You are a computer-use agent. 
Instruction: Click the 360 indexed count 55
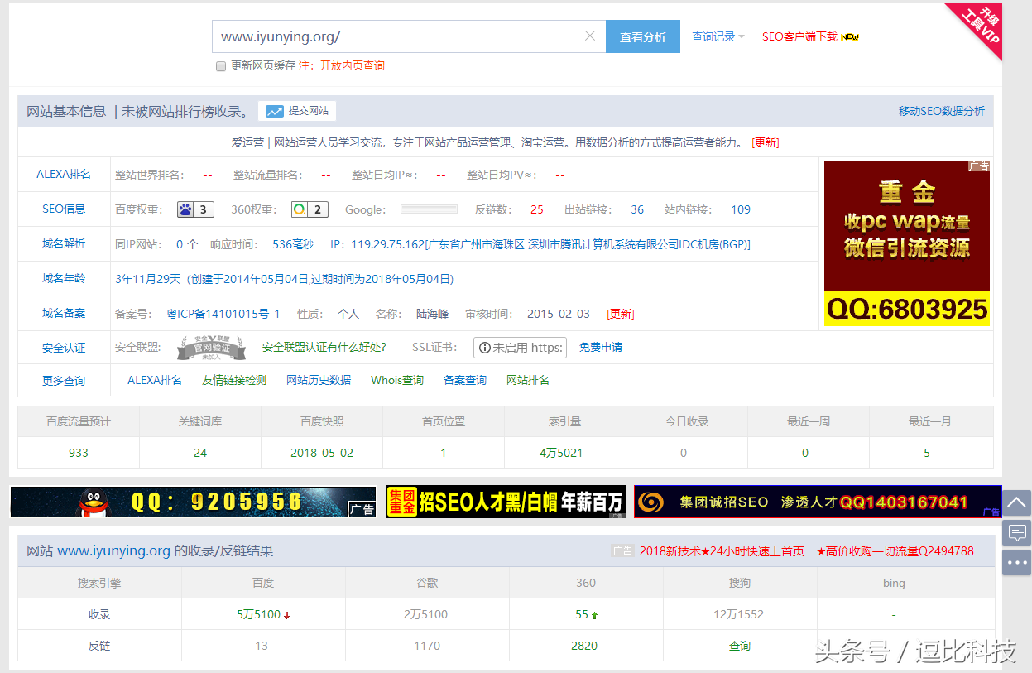(582, 614)
